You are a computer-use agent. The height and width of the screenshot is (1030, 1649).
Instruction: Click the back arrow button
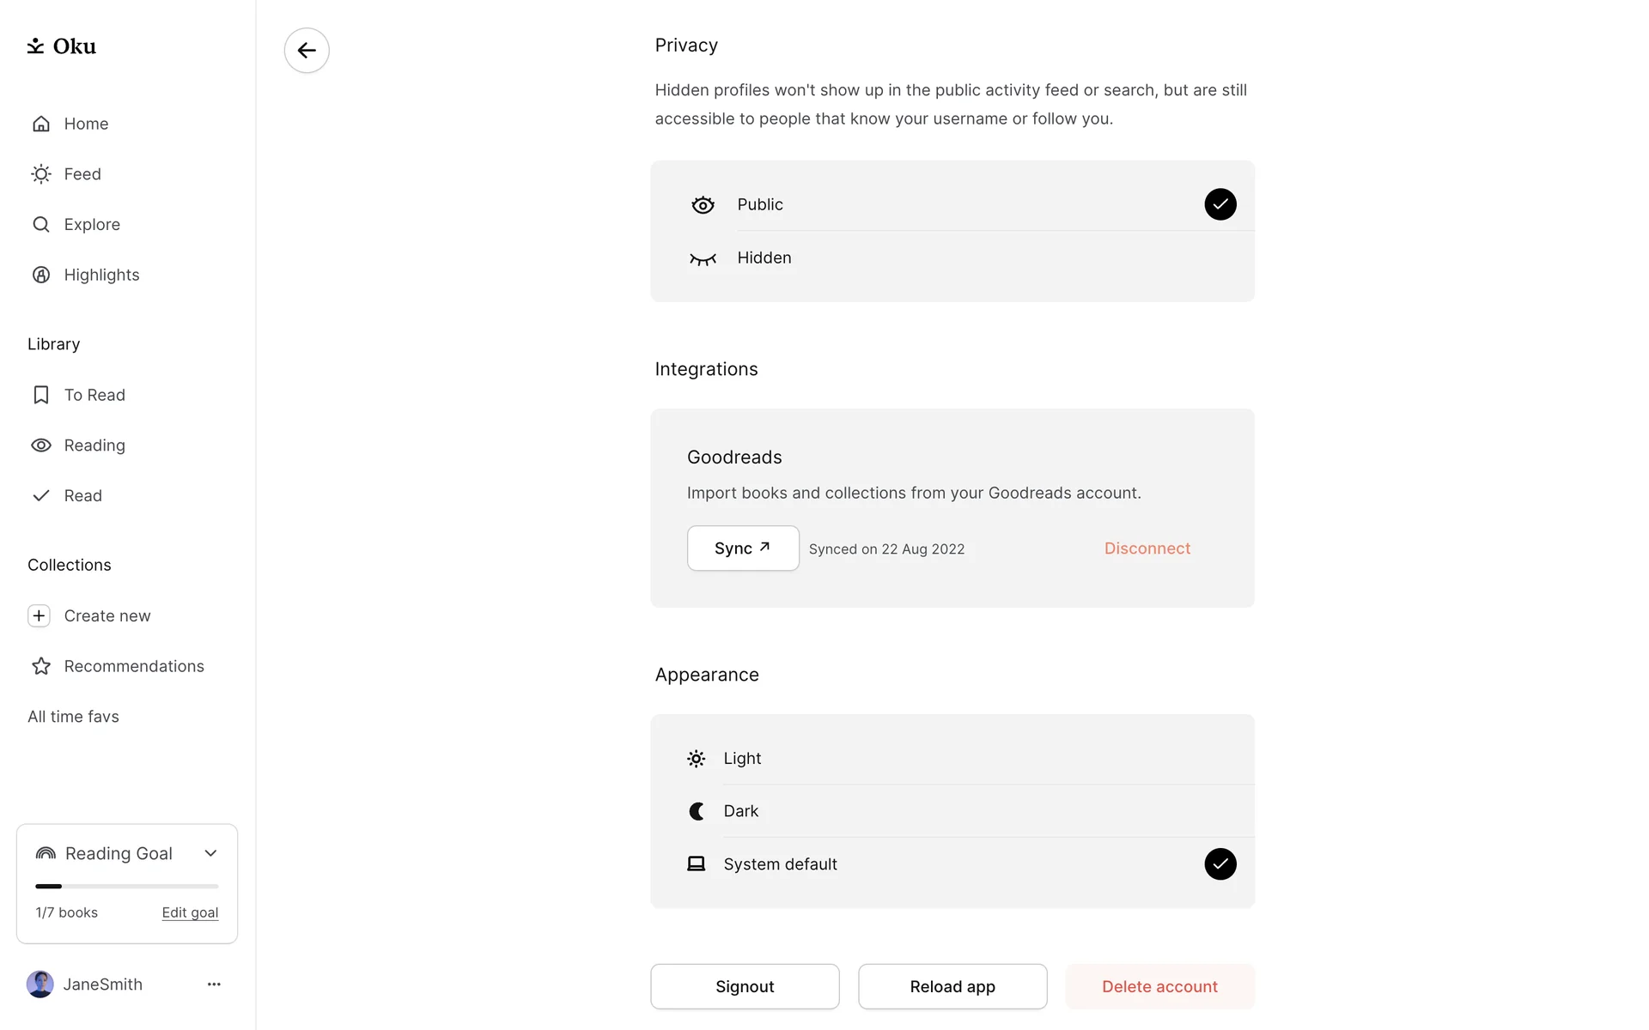coord(307,51)
